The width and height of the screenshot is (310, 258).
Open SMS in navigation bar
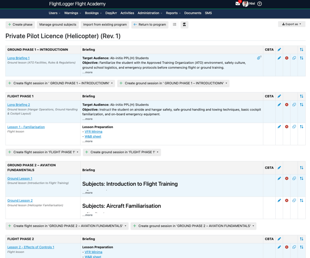[208, 13]
